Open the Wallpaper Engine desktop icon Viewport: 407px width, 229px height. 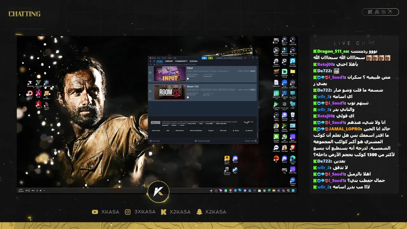click(x=293, y=180)
